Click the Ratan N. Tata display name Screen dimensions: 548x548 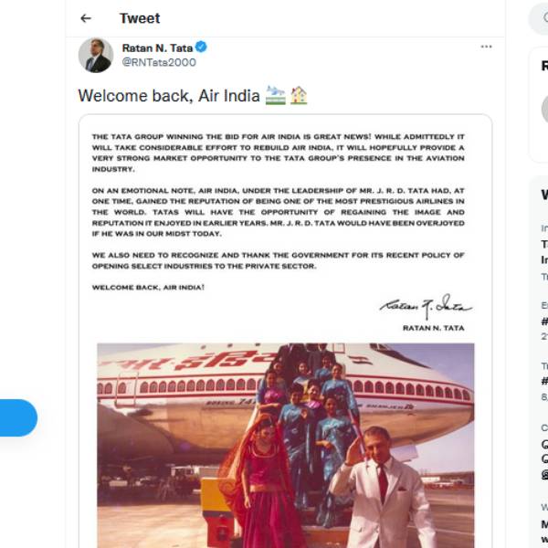[156, 47]
